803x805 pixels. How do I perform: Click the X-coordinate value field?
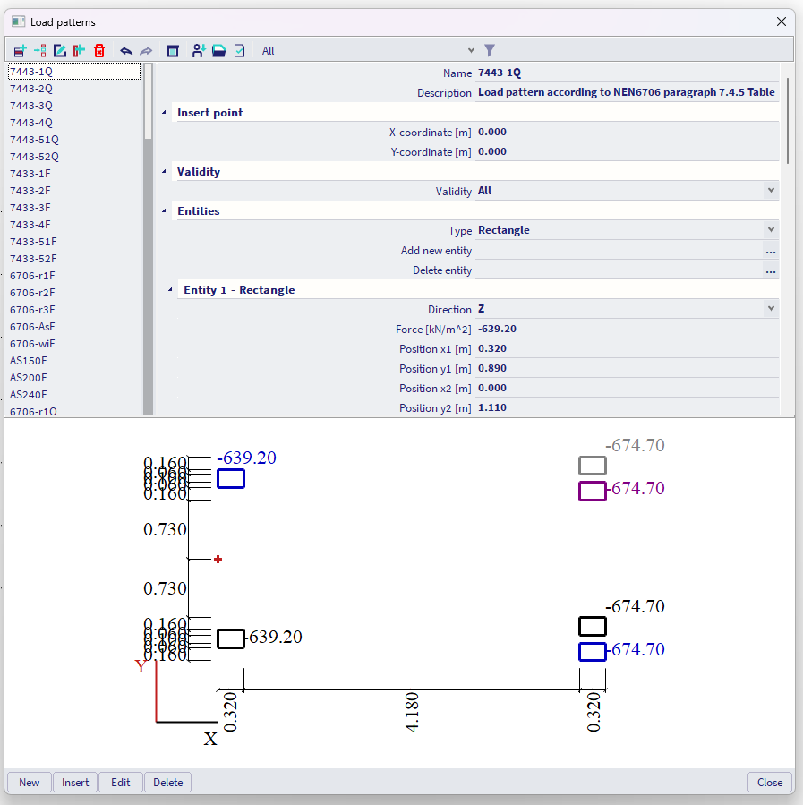coord(627,132)
